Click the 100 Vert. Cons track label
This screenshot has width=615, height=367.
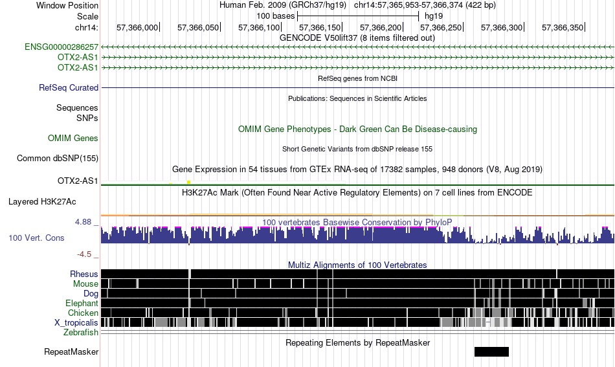click(36, 238)
